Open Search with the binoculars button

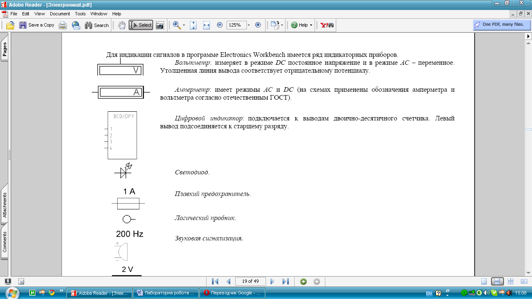click(97, 25)
